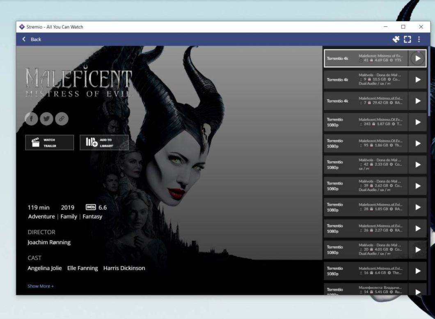Maximize the Stremio window
Image resolution: width=435 pixels, height=319 pixels.
click(x=403, y=27)
